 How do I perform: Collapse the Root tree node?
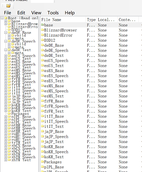click(2, 18)
